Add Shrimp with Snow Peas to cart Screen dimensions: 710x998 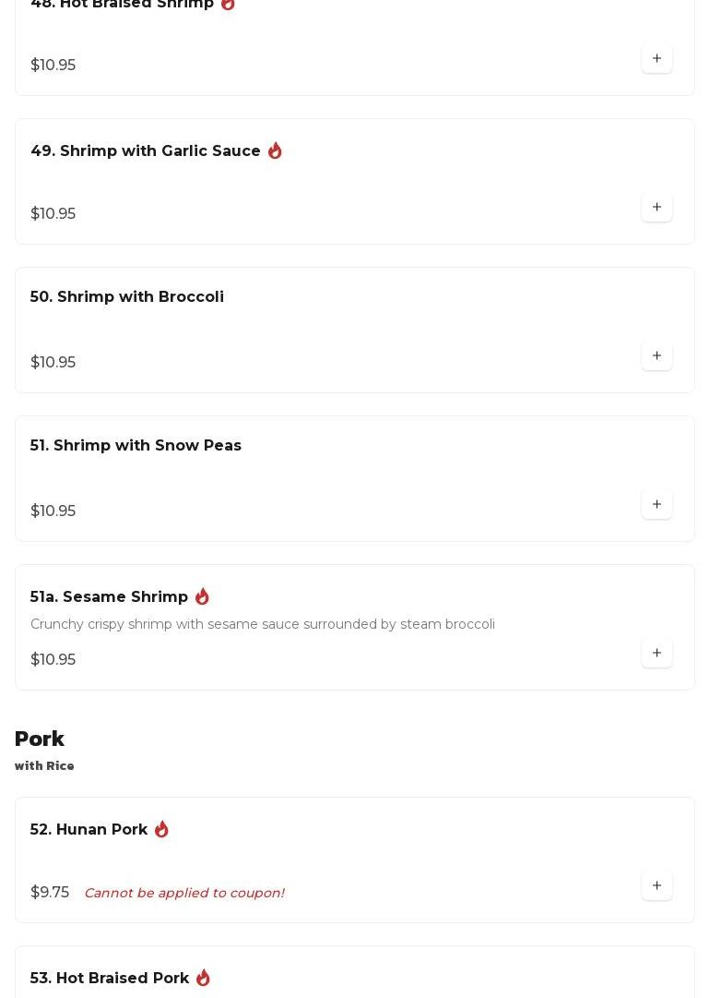(x=657, y=504)
